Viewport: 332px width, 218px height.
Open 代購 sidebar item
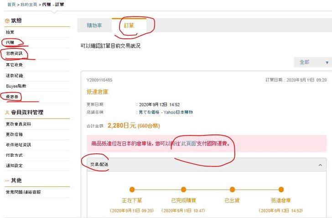(10, 43)
